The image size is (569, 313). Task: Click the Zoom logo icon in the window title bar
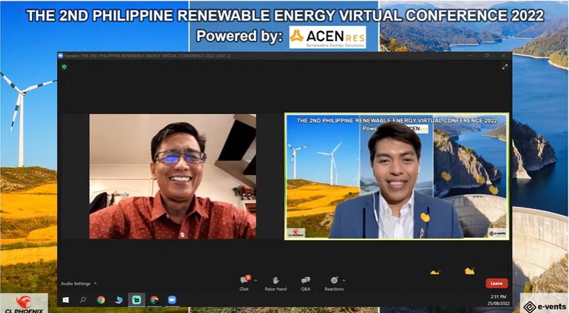click(61, 56)
